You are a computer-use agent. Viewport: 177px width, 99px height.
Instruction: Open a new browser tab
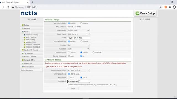pos(33,2)
